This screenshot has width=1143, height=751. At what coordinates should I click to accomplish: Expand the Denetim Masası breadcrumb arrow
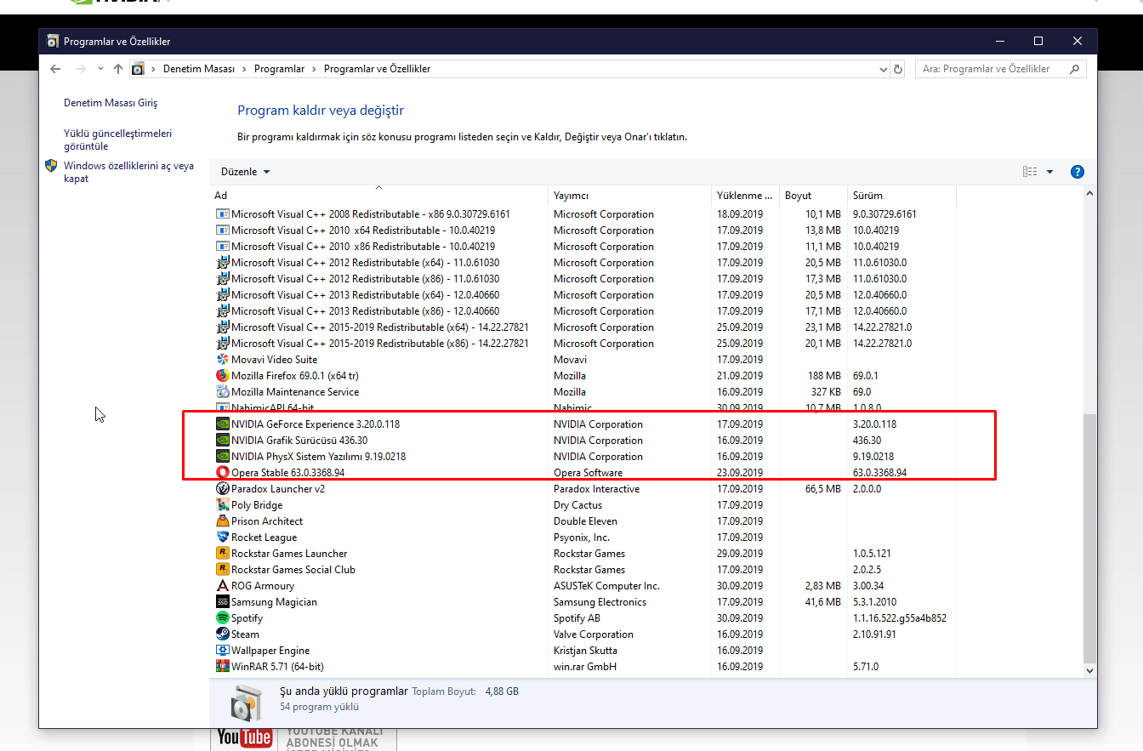tap(244, 69)
